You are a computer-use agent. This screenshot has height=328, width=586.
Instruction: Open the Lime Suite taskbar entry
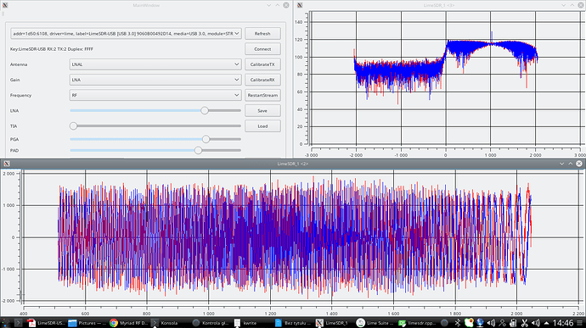point(375,323)
